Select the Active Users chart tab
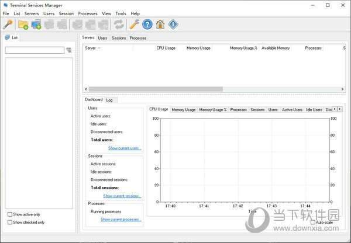The width and height of the screenshot is (351, 243). pyautogui.click(x=292, y=110)
